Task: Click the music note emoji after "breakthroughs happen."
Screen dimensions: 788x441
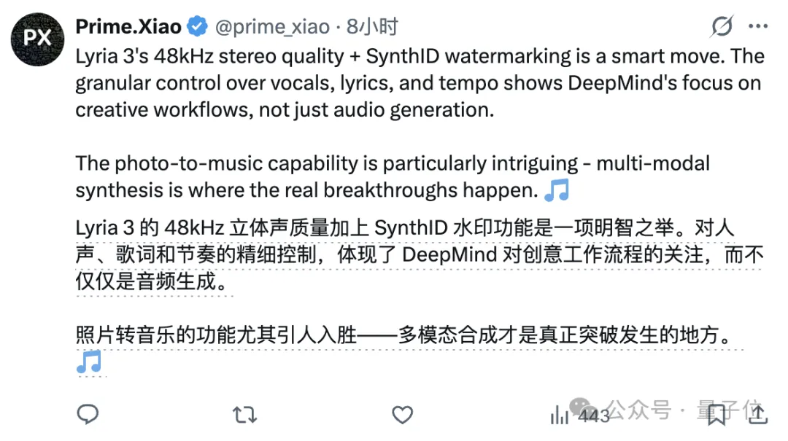Action: coord(557,190)
